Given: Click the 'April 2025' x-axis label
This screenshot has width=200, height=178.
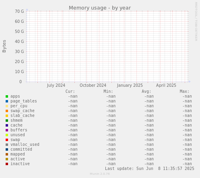Looking at the screenshot, I should 166,85.
